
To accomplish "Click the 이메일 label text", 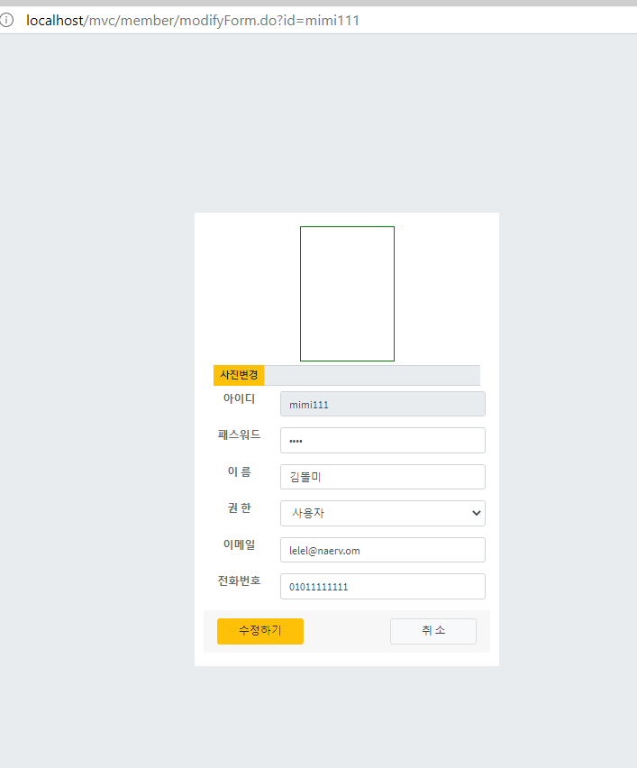I will click(240, 544).
